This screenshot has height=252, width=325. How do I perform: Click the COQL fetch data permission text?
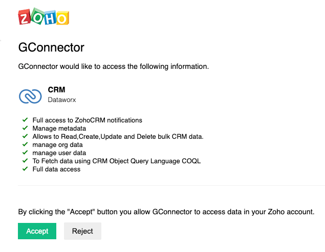point(117,161)
